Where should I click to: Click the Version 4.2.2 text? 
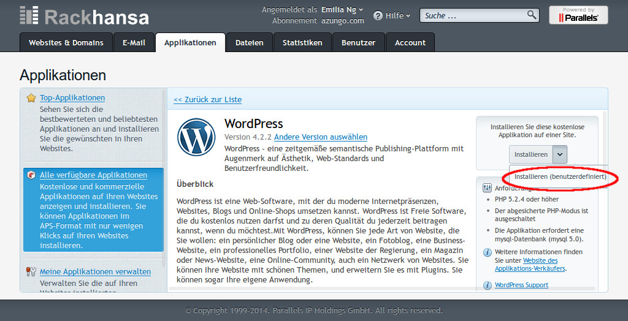[x=248, y=137]
